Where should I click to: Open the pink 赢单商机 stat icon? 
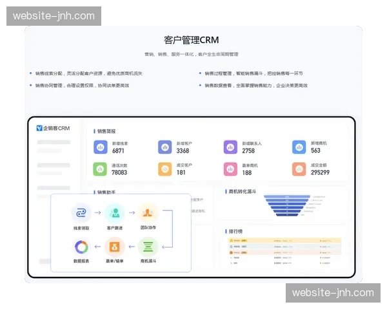pos(230,169)
